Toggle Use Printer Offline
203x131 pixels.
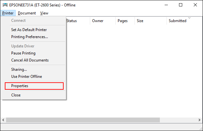[27, 77]
